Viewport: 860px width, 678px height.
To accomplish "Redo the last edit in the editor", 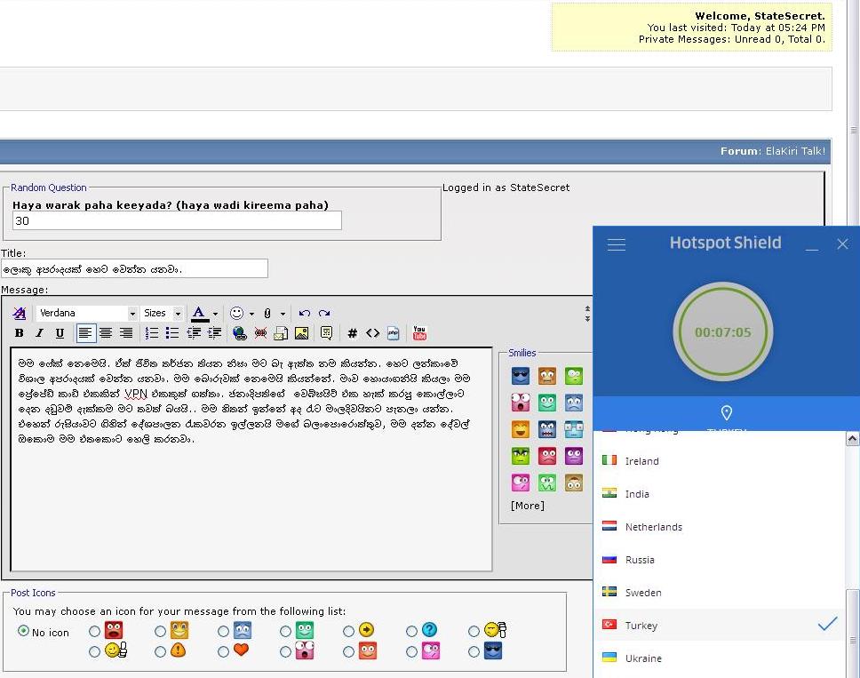I will tap(324, 313).
